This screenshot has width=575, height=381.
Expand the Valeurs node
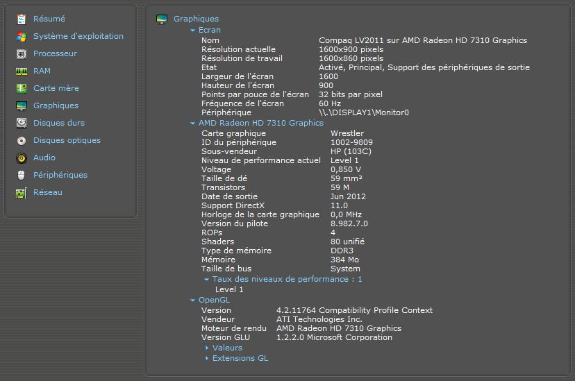(207, 348)
